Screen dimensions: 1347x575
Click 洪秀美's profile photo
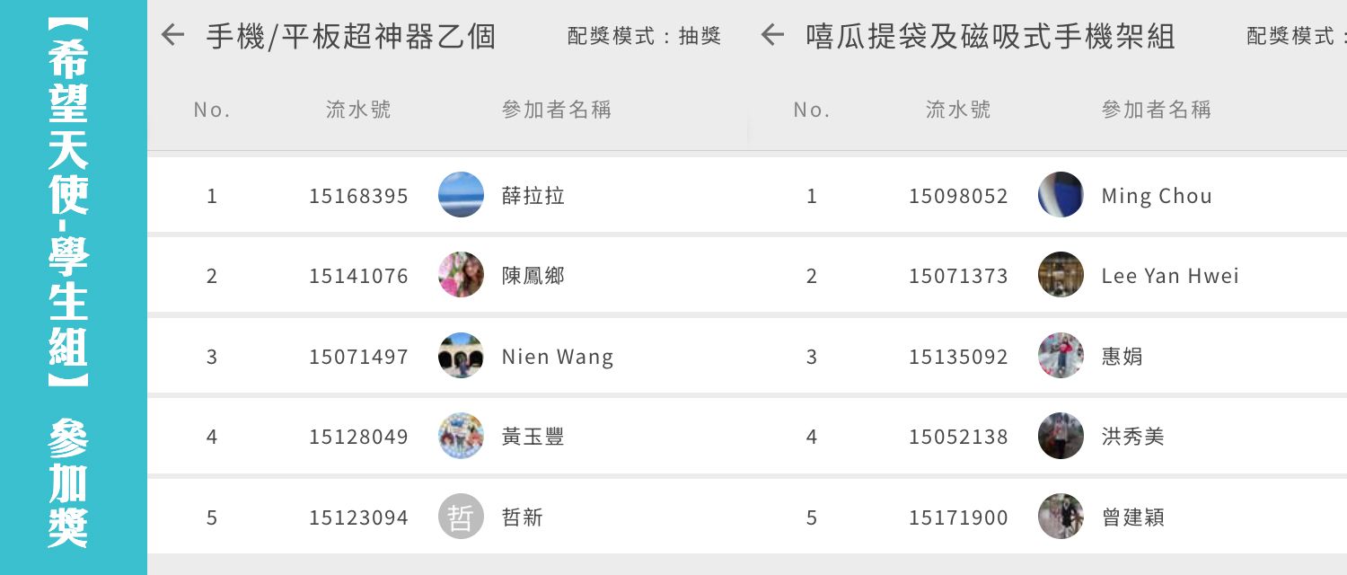coord(1061,437)
